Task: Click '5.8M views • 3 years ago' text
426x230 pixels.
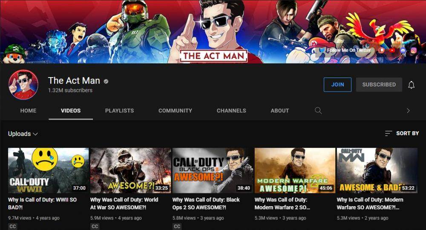Action: (x=198, y=218)
